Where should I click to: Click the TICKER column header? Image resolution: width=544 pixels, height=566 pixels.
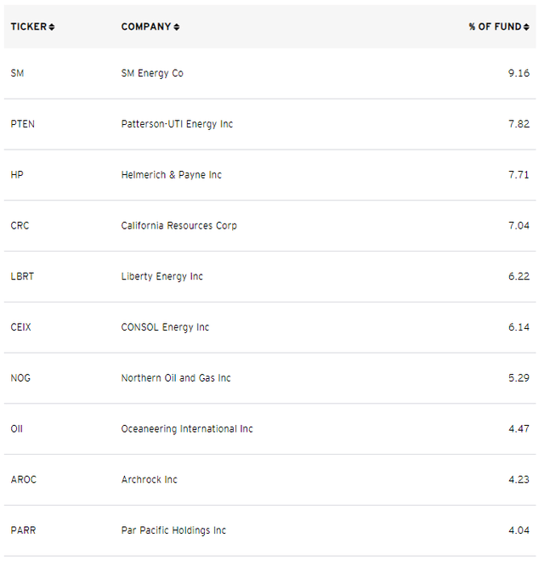click(x=28, y=27)
